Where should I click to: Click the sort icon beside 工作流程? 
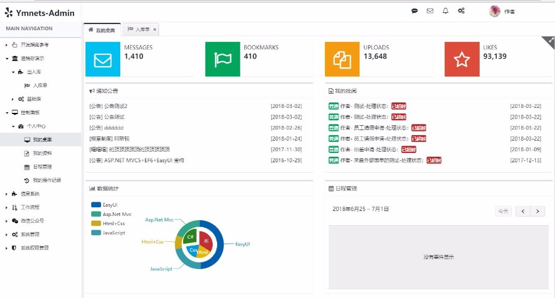(15, 207)
